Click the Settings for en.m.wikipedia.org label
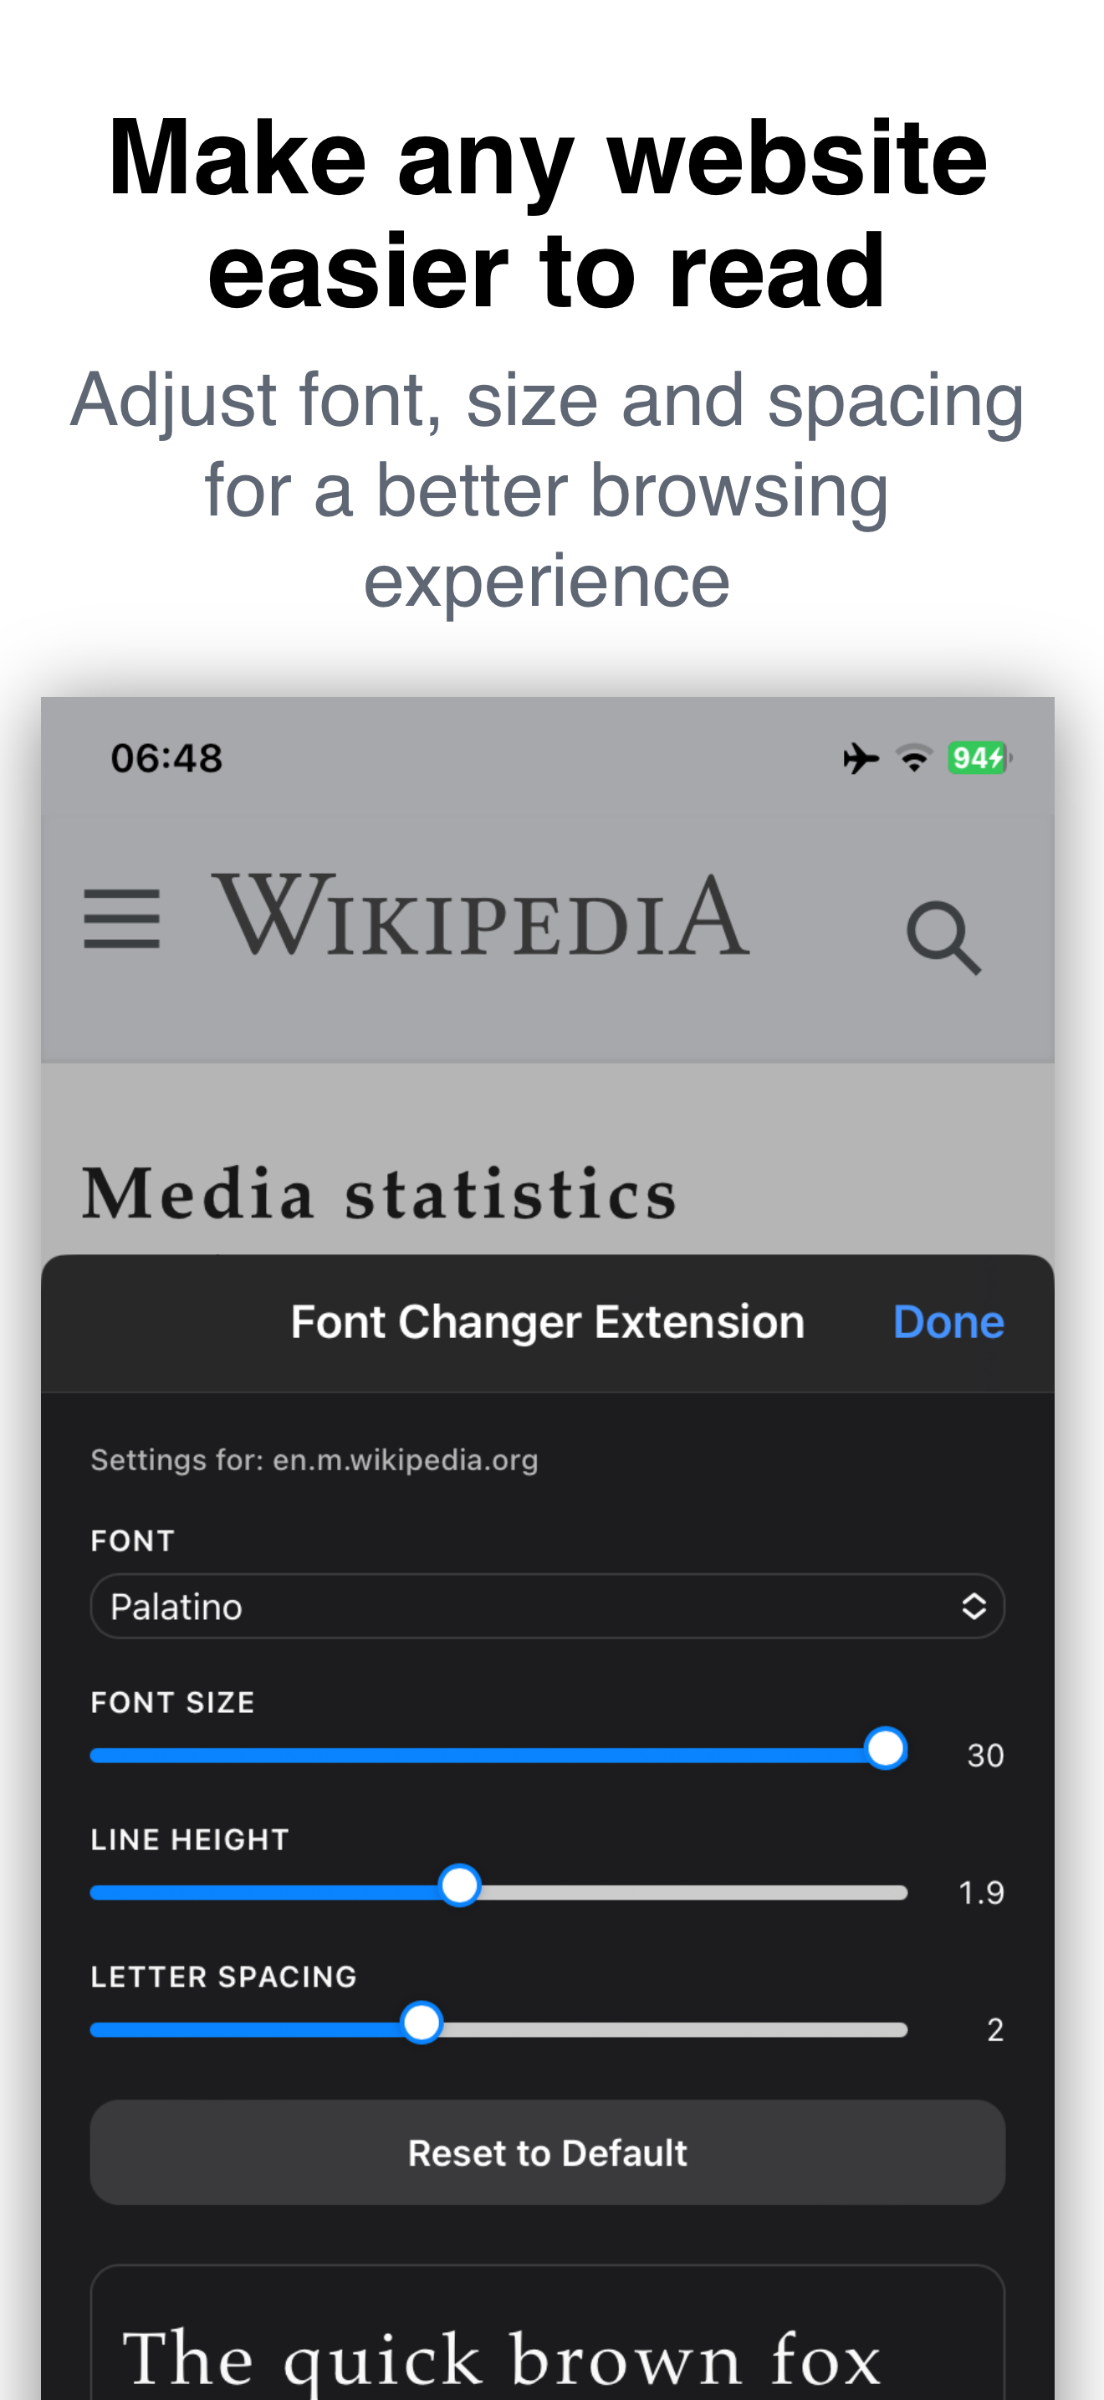 [314, 1460]
